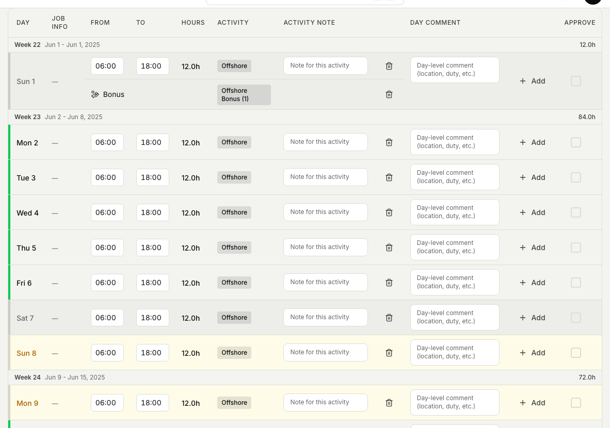Edit the From time for Mon 2
This screenshot has height=428, width=610.
click(x=107, y=142)
